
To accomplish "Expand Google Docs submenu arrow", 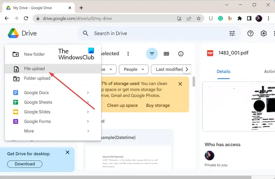I will 88,93.
